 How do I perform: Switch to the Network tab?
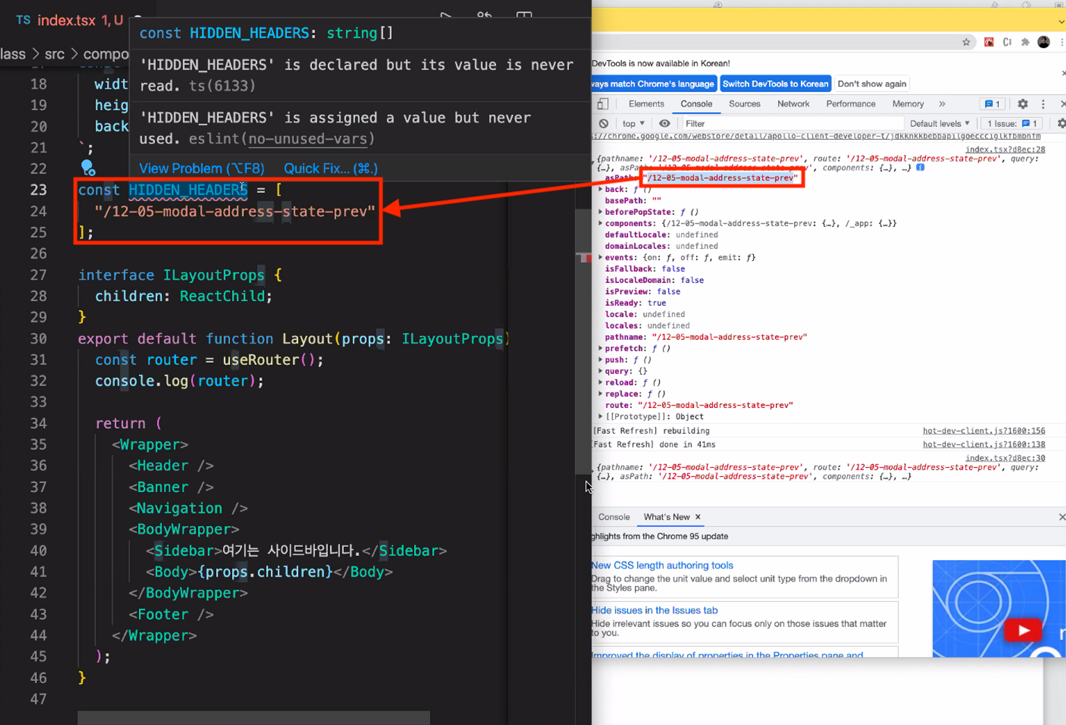pos(793,104)
